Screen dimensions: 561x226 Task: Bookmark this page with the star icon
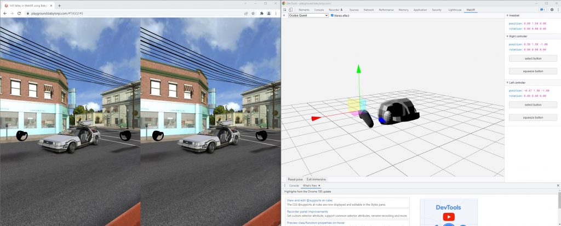[253, 13]
